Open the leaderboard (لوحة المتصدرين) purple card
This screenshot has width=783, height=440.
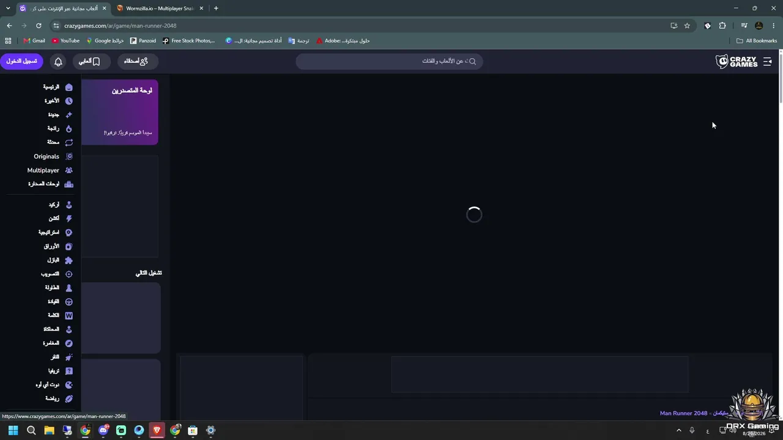pos(119,112)
